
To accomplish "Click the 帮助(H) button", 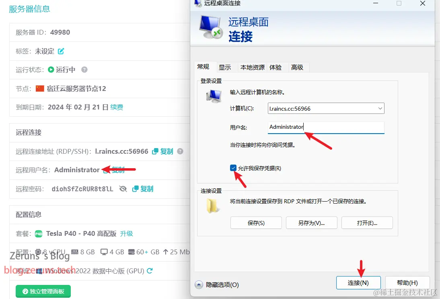I will coord(407,283).
